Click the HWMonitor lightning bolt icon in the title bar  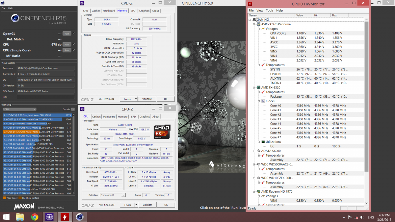(250, 4)
